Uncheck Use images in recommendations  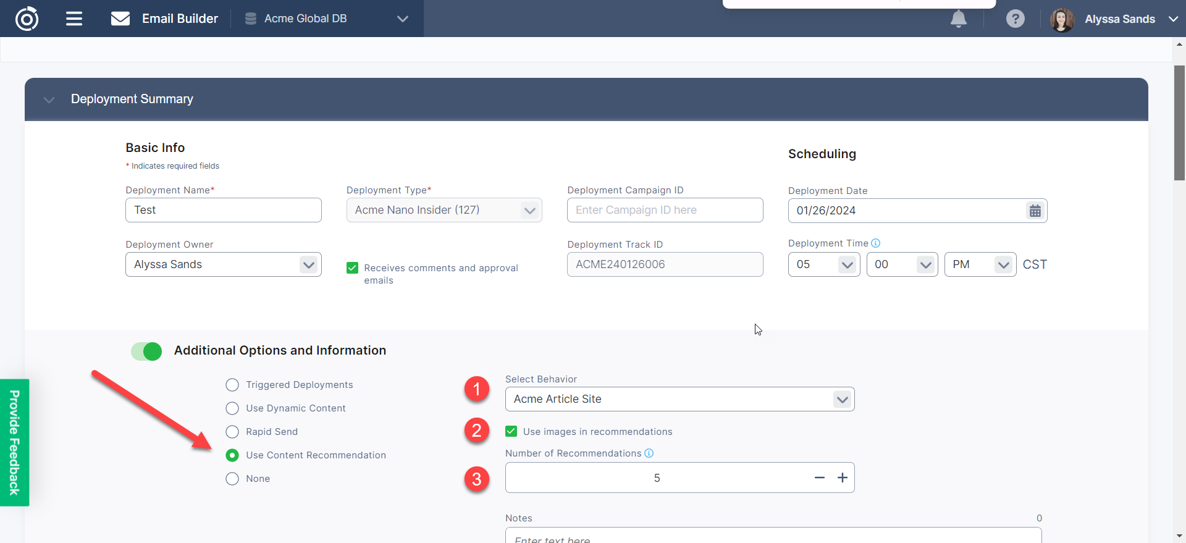pyautogui.click(x=511, y=431)
